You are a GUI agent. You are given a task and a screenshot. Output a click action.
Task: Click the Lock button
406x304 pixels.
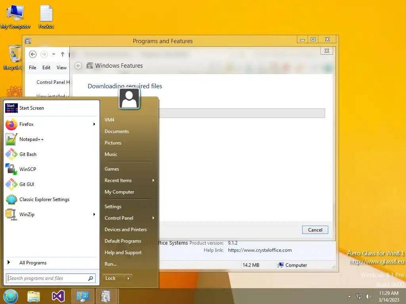[x=113, y=278]
